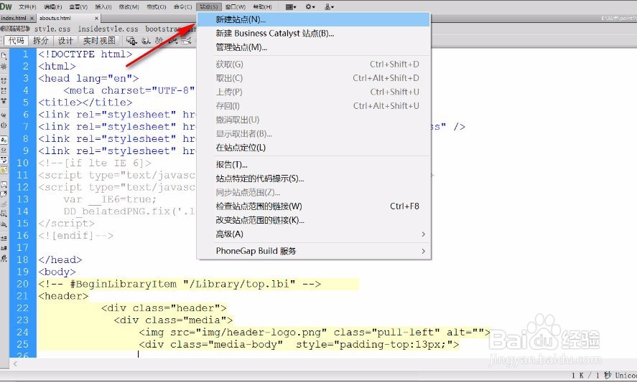Image resolution: width=637 pixels, height=382 pixels.
Task: Open the 插入(I) menu
Action: point(103,7)
